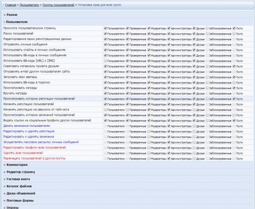Viewport: 255px width, 209px height.
Task: Uncheck Гости for Просмотр пользовательских страниц
Action: [x=234, y=28]
